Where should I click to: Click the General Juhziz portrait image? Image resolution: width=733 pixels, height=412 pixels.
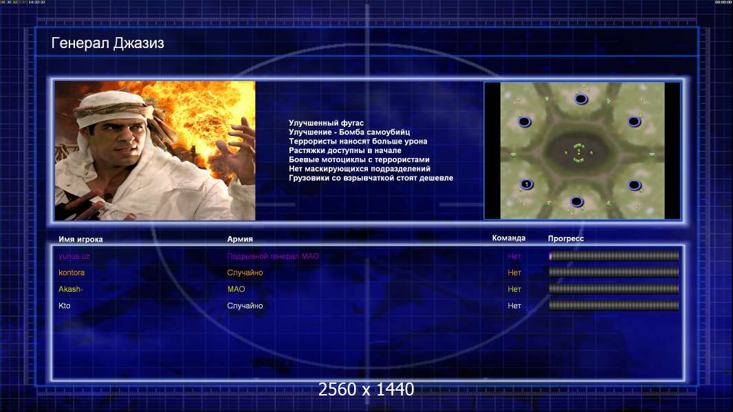point(155,150)
